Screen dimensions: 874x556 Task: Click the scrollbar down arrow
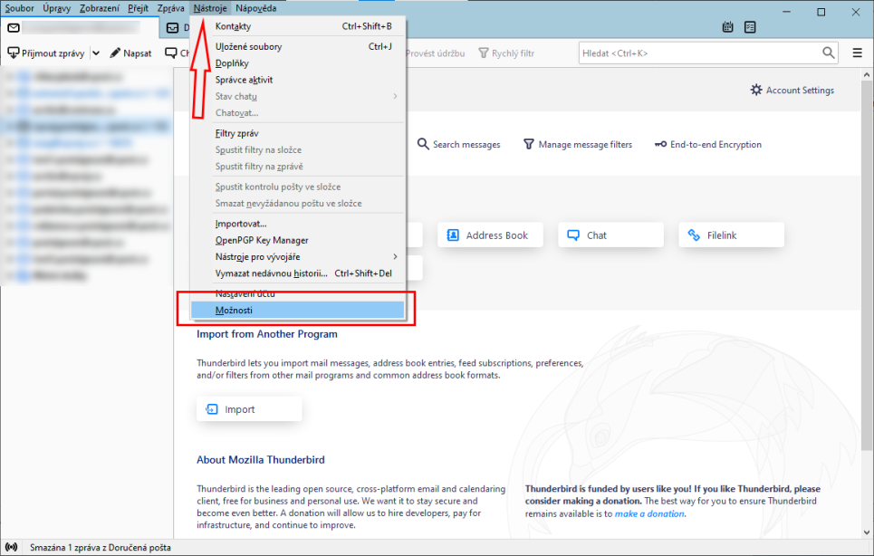pyautogui.click(x=867, y=532)
